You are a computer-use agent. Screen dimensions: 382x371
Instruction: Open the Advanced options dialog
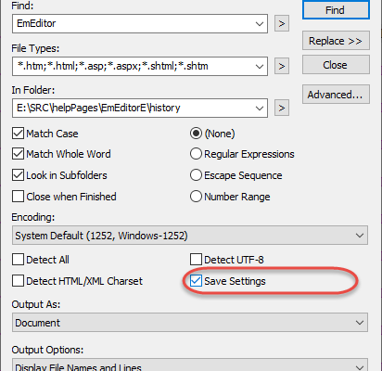tap(336, 95)
